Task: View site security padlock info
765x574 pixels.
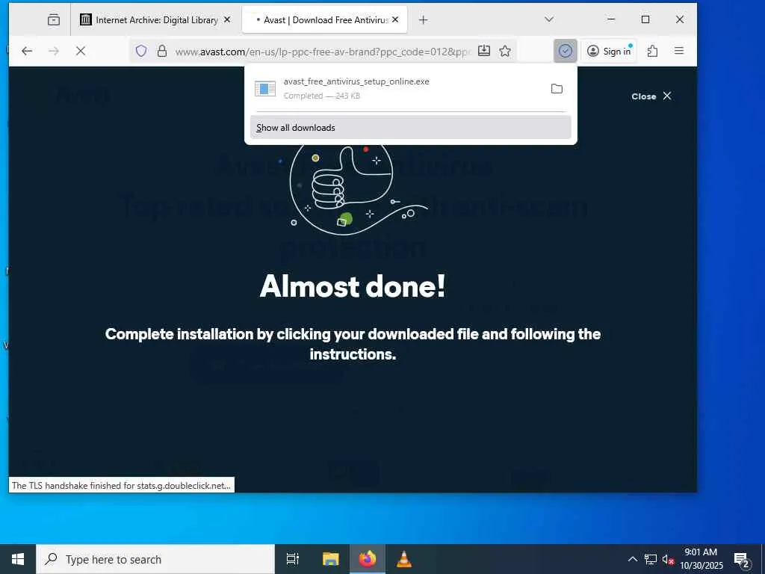Action: 162,51
